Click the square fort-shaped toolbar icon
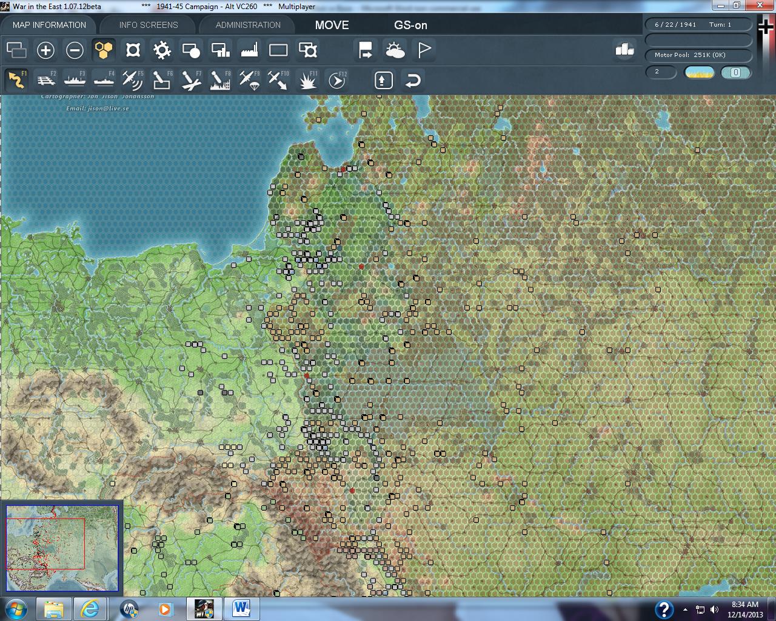 tap(133, 50)
